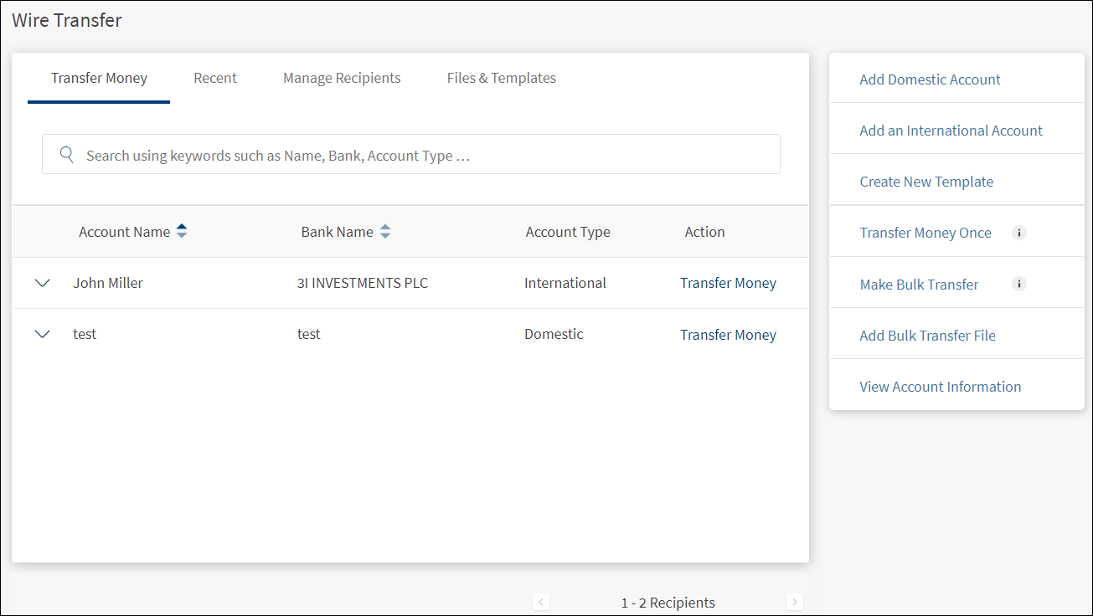Open View Account Information link
Screen dimensions: 1093x616
tap(940, 387)
